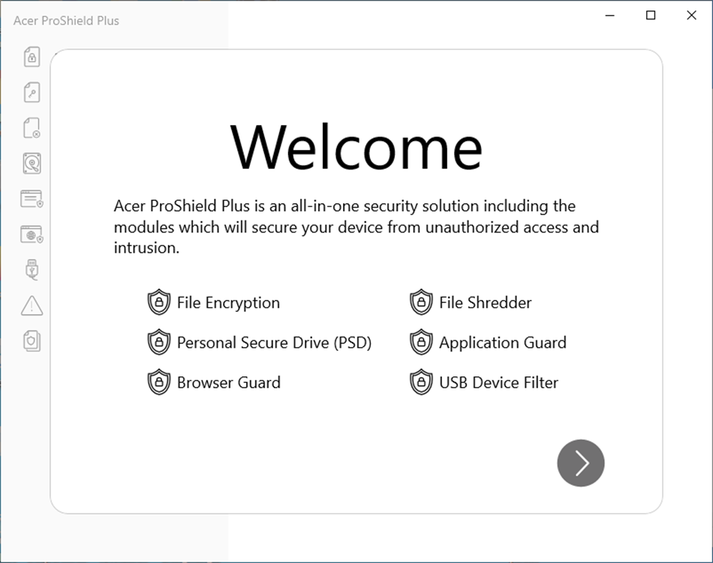Open the warning triangle alerts icon
The image size is (713, 563).
tap(31, 306)
